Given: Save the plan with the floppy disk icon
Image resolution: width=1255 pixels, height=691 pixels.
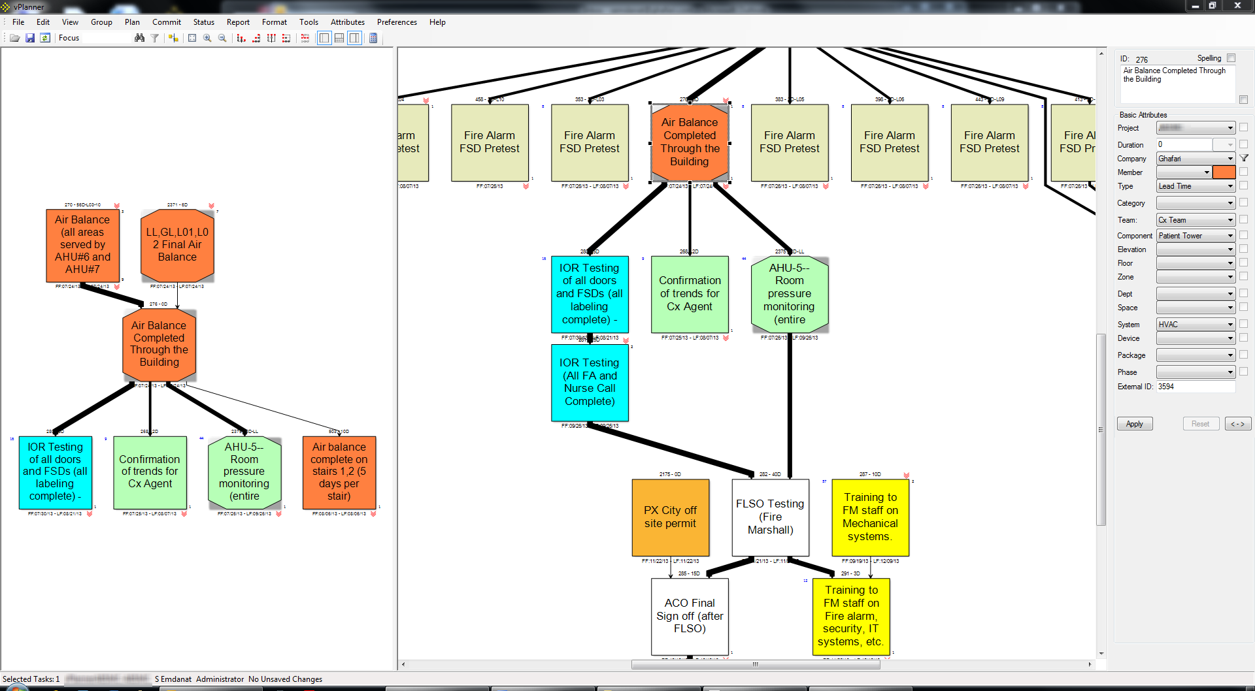Looking at the screenshot, I should pyautogui.click(x=30, y=38).
